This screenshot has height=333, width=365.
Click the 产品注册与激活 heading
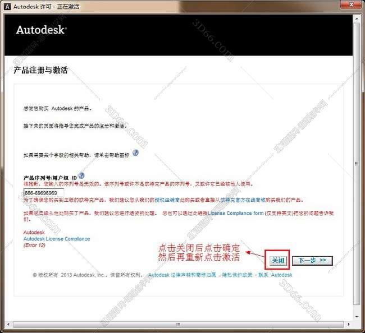[x=40, y=70]
